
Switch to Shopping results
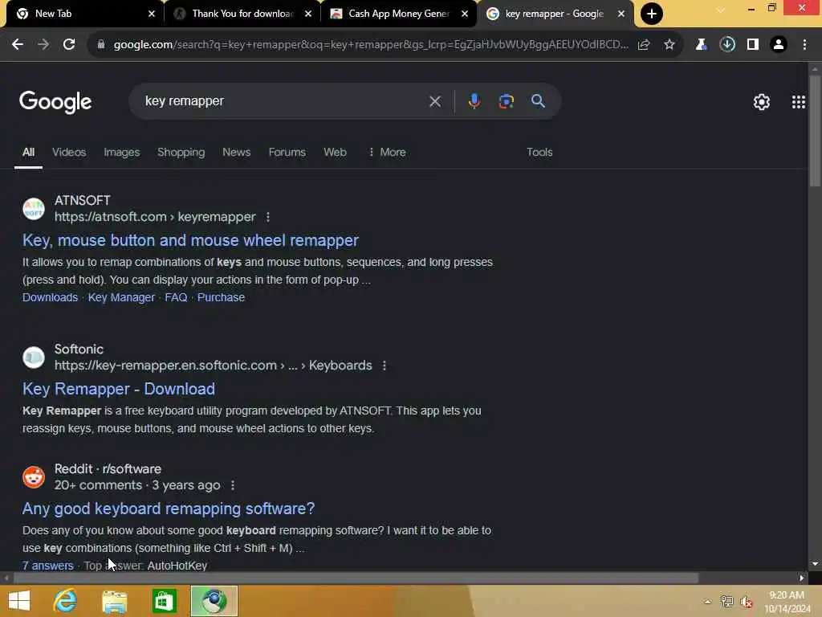point(181,152)
